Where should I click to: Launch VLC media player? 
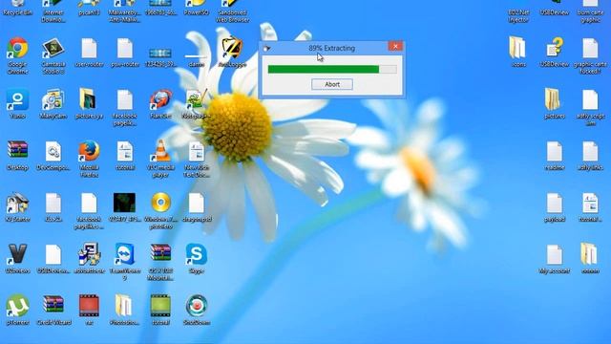coord(160,159)
